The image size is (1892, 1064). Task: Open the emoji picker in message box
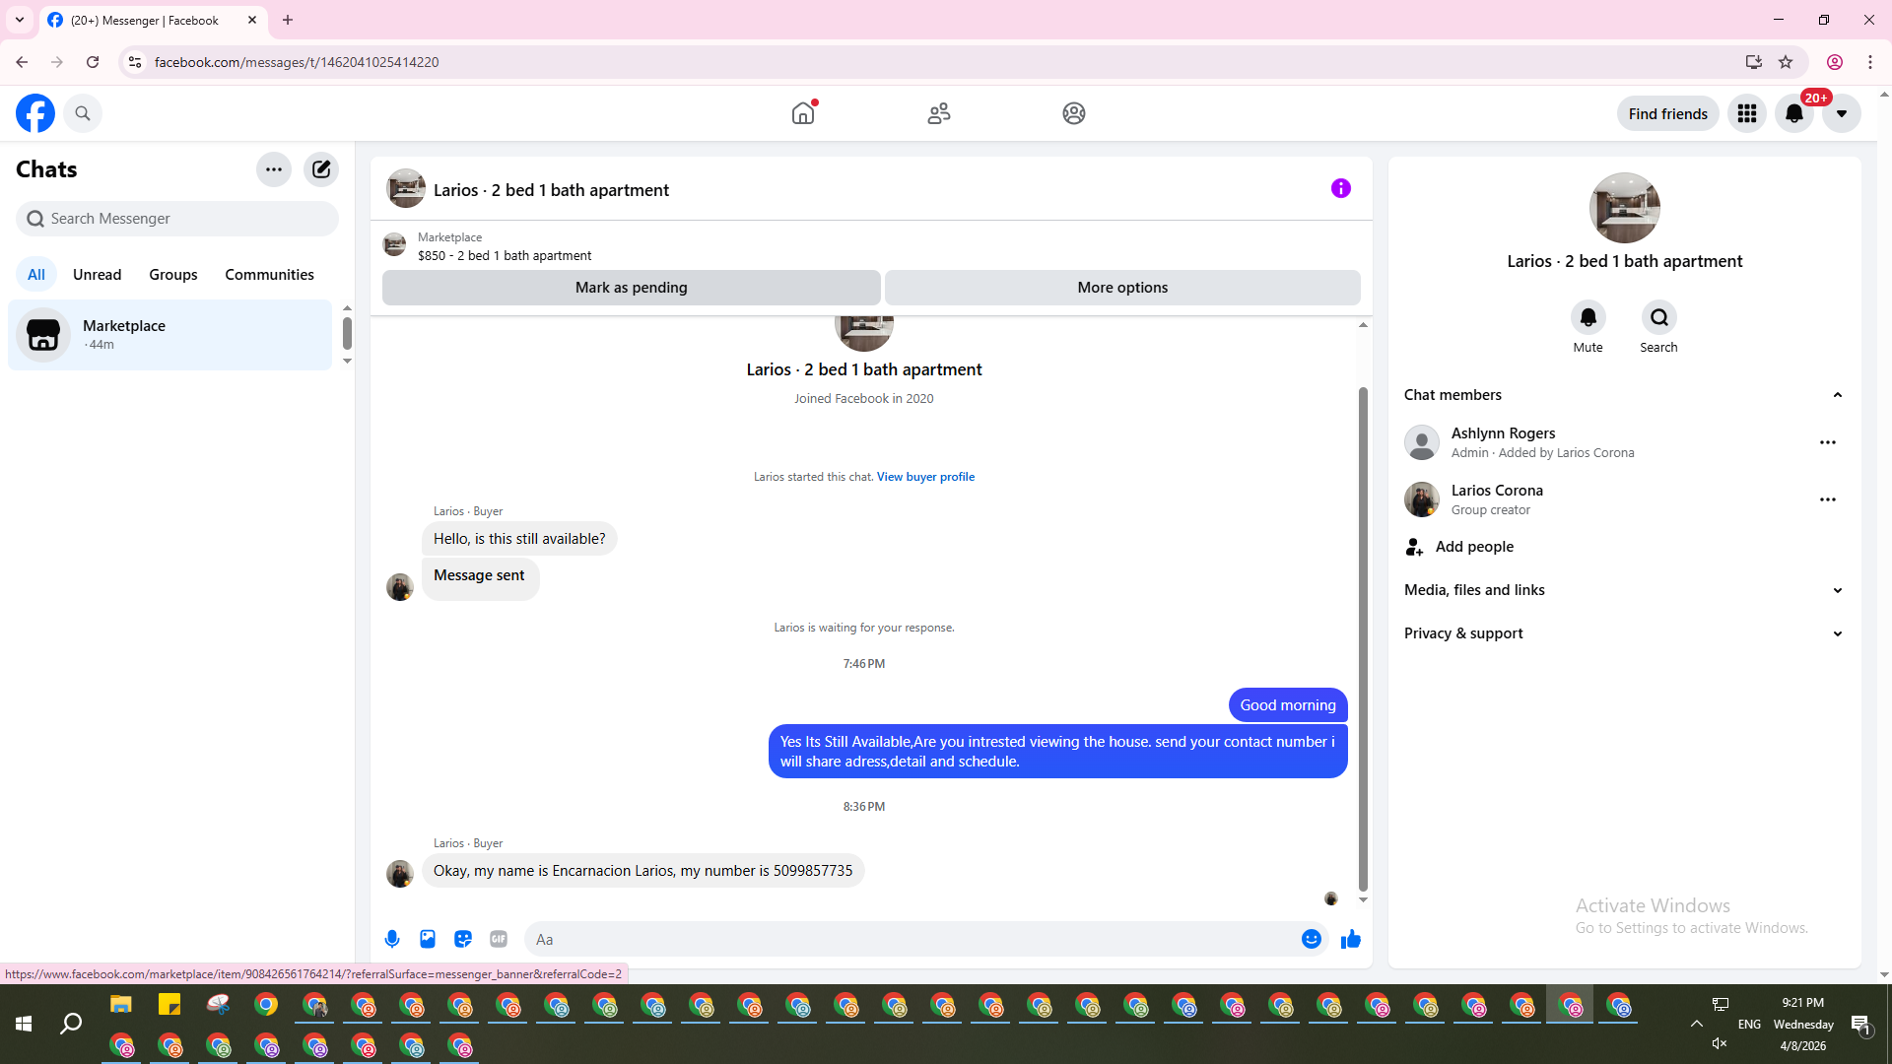point(1311,939)
